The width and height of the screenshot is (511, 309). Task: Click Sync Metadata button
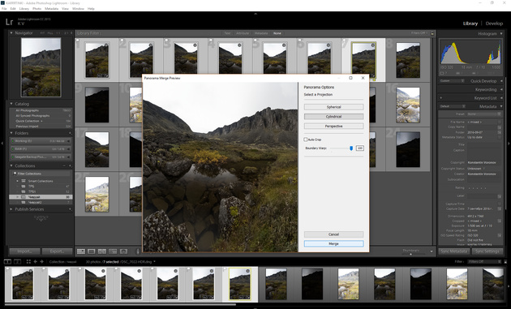454,251
